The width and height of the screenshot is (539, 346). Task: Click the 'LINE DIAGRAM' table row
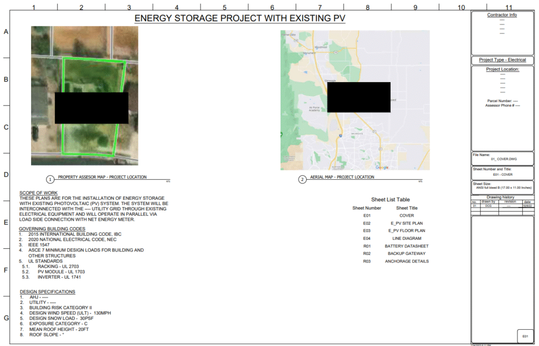point(392,238)
